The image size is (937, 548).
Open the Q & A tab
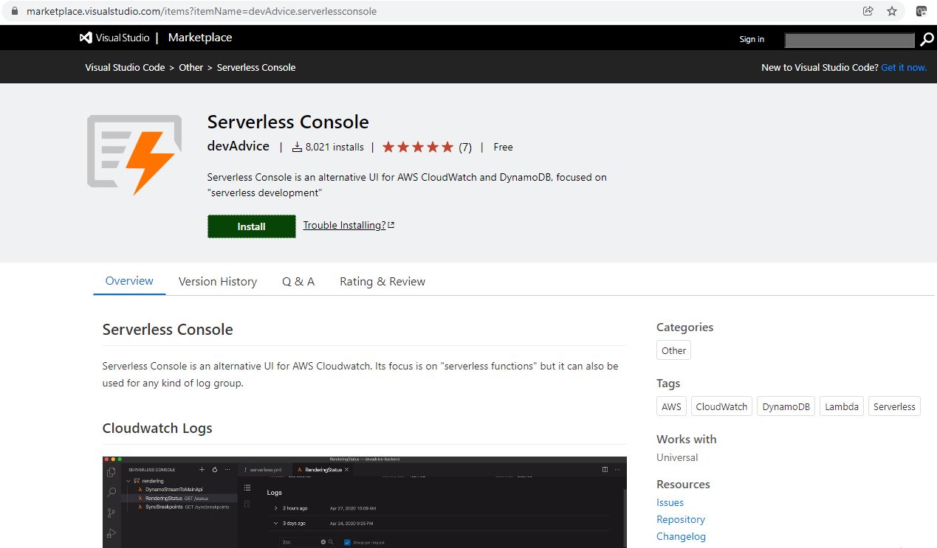click(298, 281)
